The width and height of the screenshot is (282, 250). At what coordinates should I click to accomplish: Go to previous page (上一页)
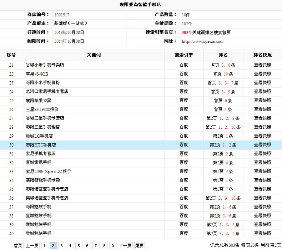(32, 245)
